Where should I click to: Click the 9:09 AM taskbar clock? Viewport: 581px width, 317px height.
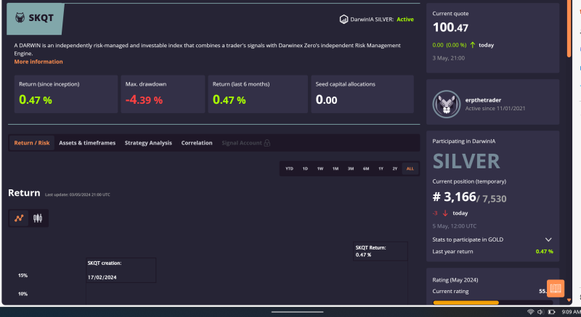(571, 312)
